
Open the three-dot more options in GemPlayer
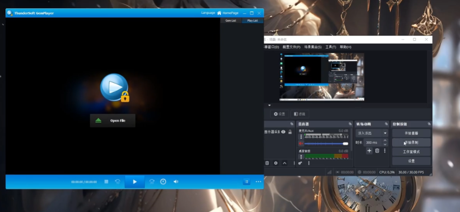(258, 182)
